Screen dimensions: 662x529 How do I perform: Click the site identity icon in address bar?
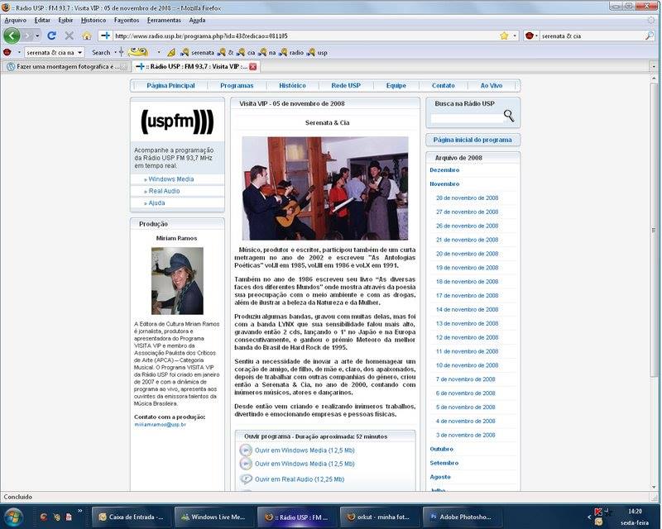[106, 36]
